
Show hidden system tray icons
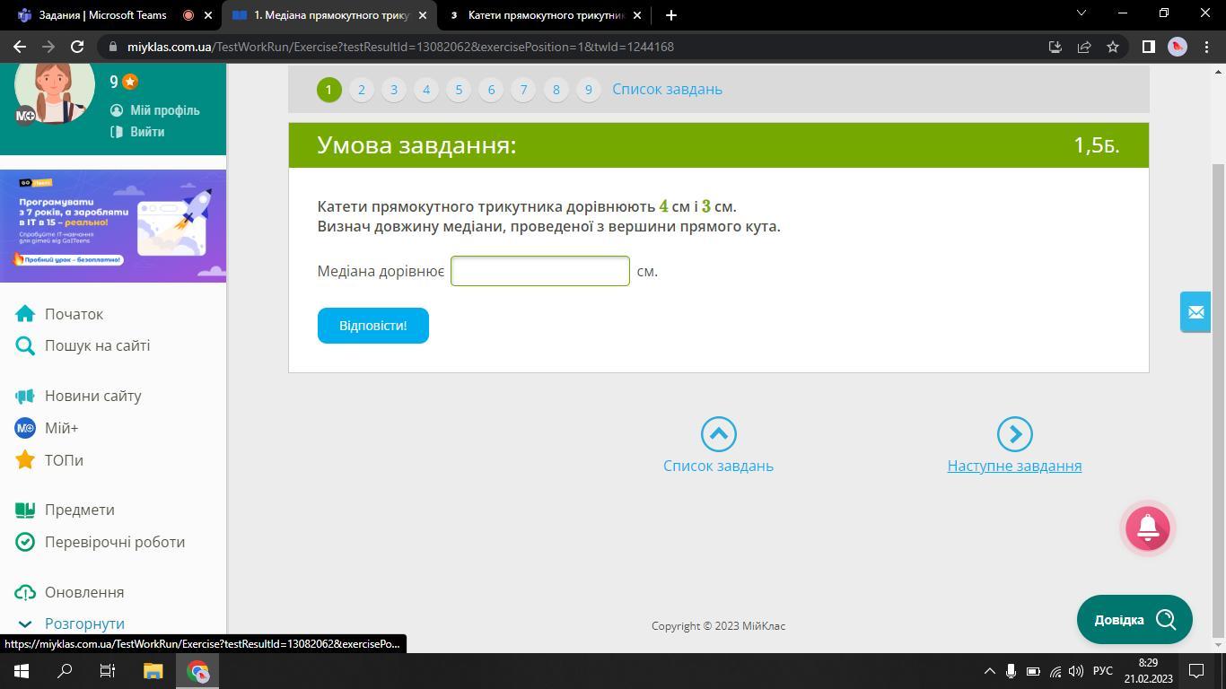click(x=989, y=671)
